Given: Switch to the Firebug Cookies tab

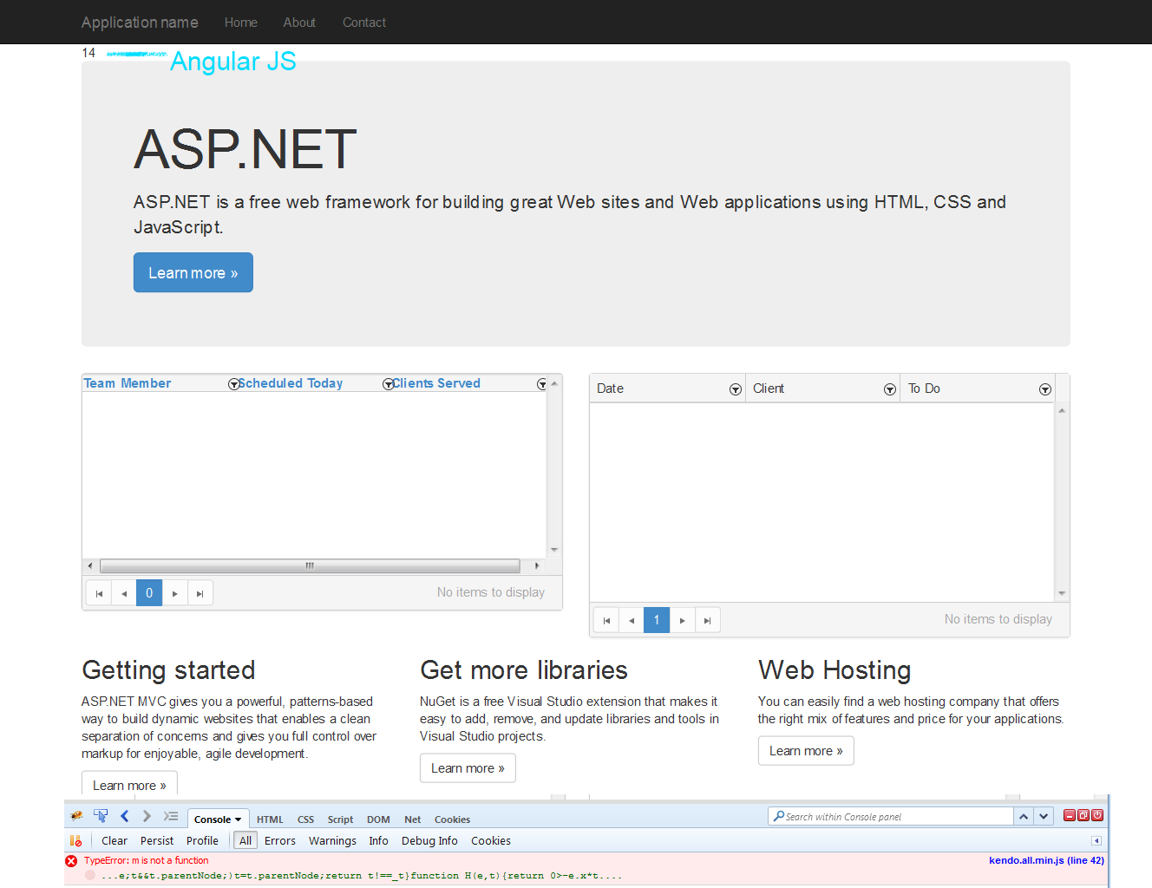Looking at the screenshot, I should (452, 819).
